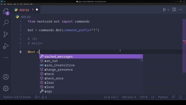Click cube icon next to can_run
This screenshot has width=186, height=105.
(x=42, y=61)
